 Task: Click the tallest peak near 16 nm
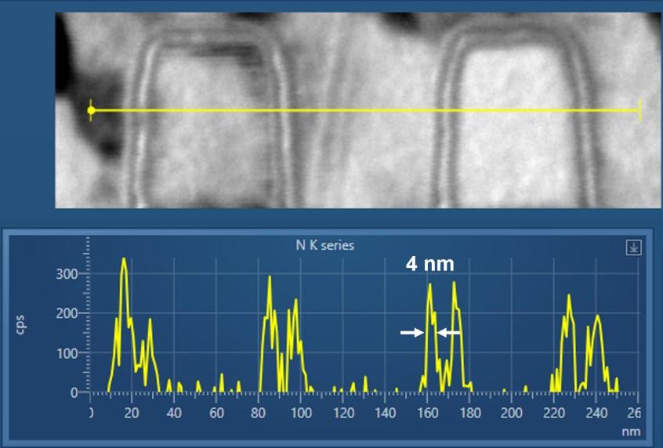(124, 260)
